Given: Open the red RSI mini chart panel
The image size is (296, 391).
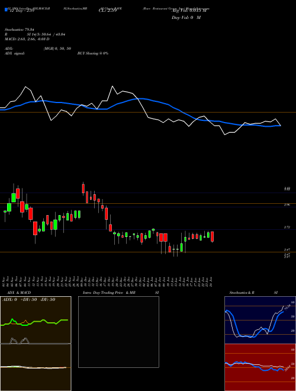Looking at the screenshot, I should [x=260, y=367].
